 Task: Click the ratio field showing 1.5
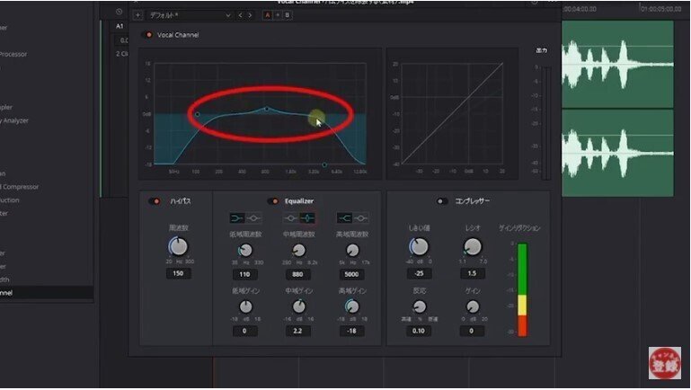pyautogui.click(x=472, y=274)
